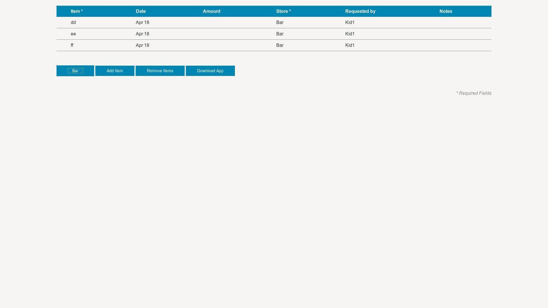This screenshot has width=548, height=308.
Task: Click the Add Item button
Action: pos(115,71)
